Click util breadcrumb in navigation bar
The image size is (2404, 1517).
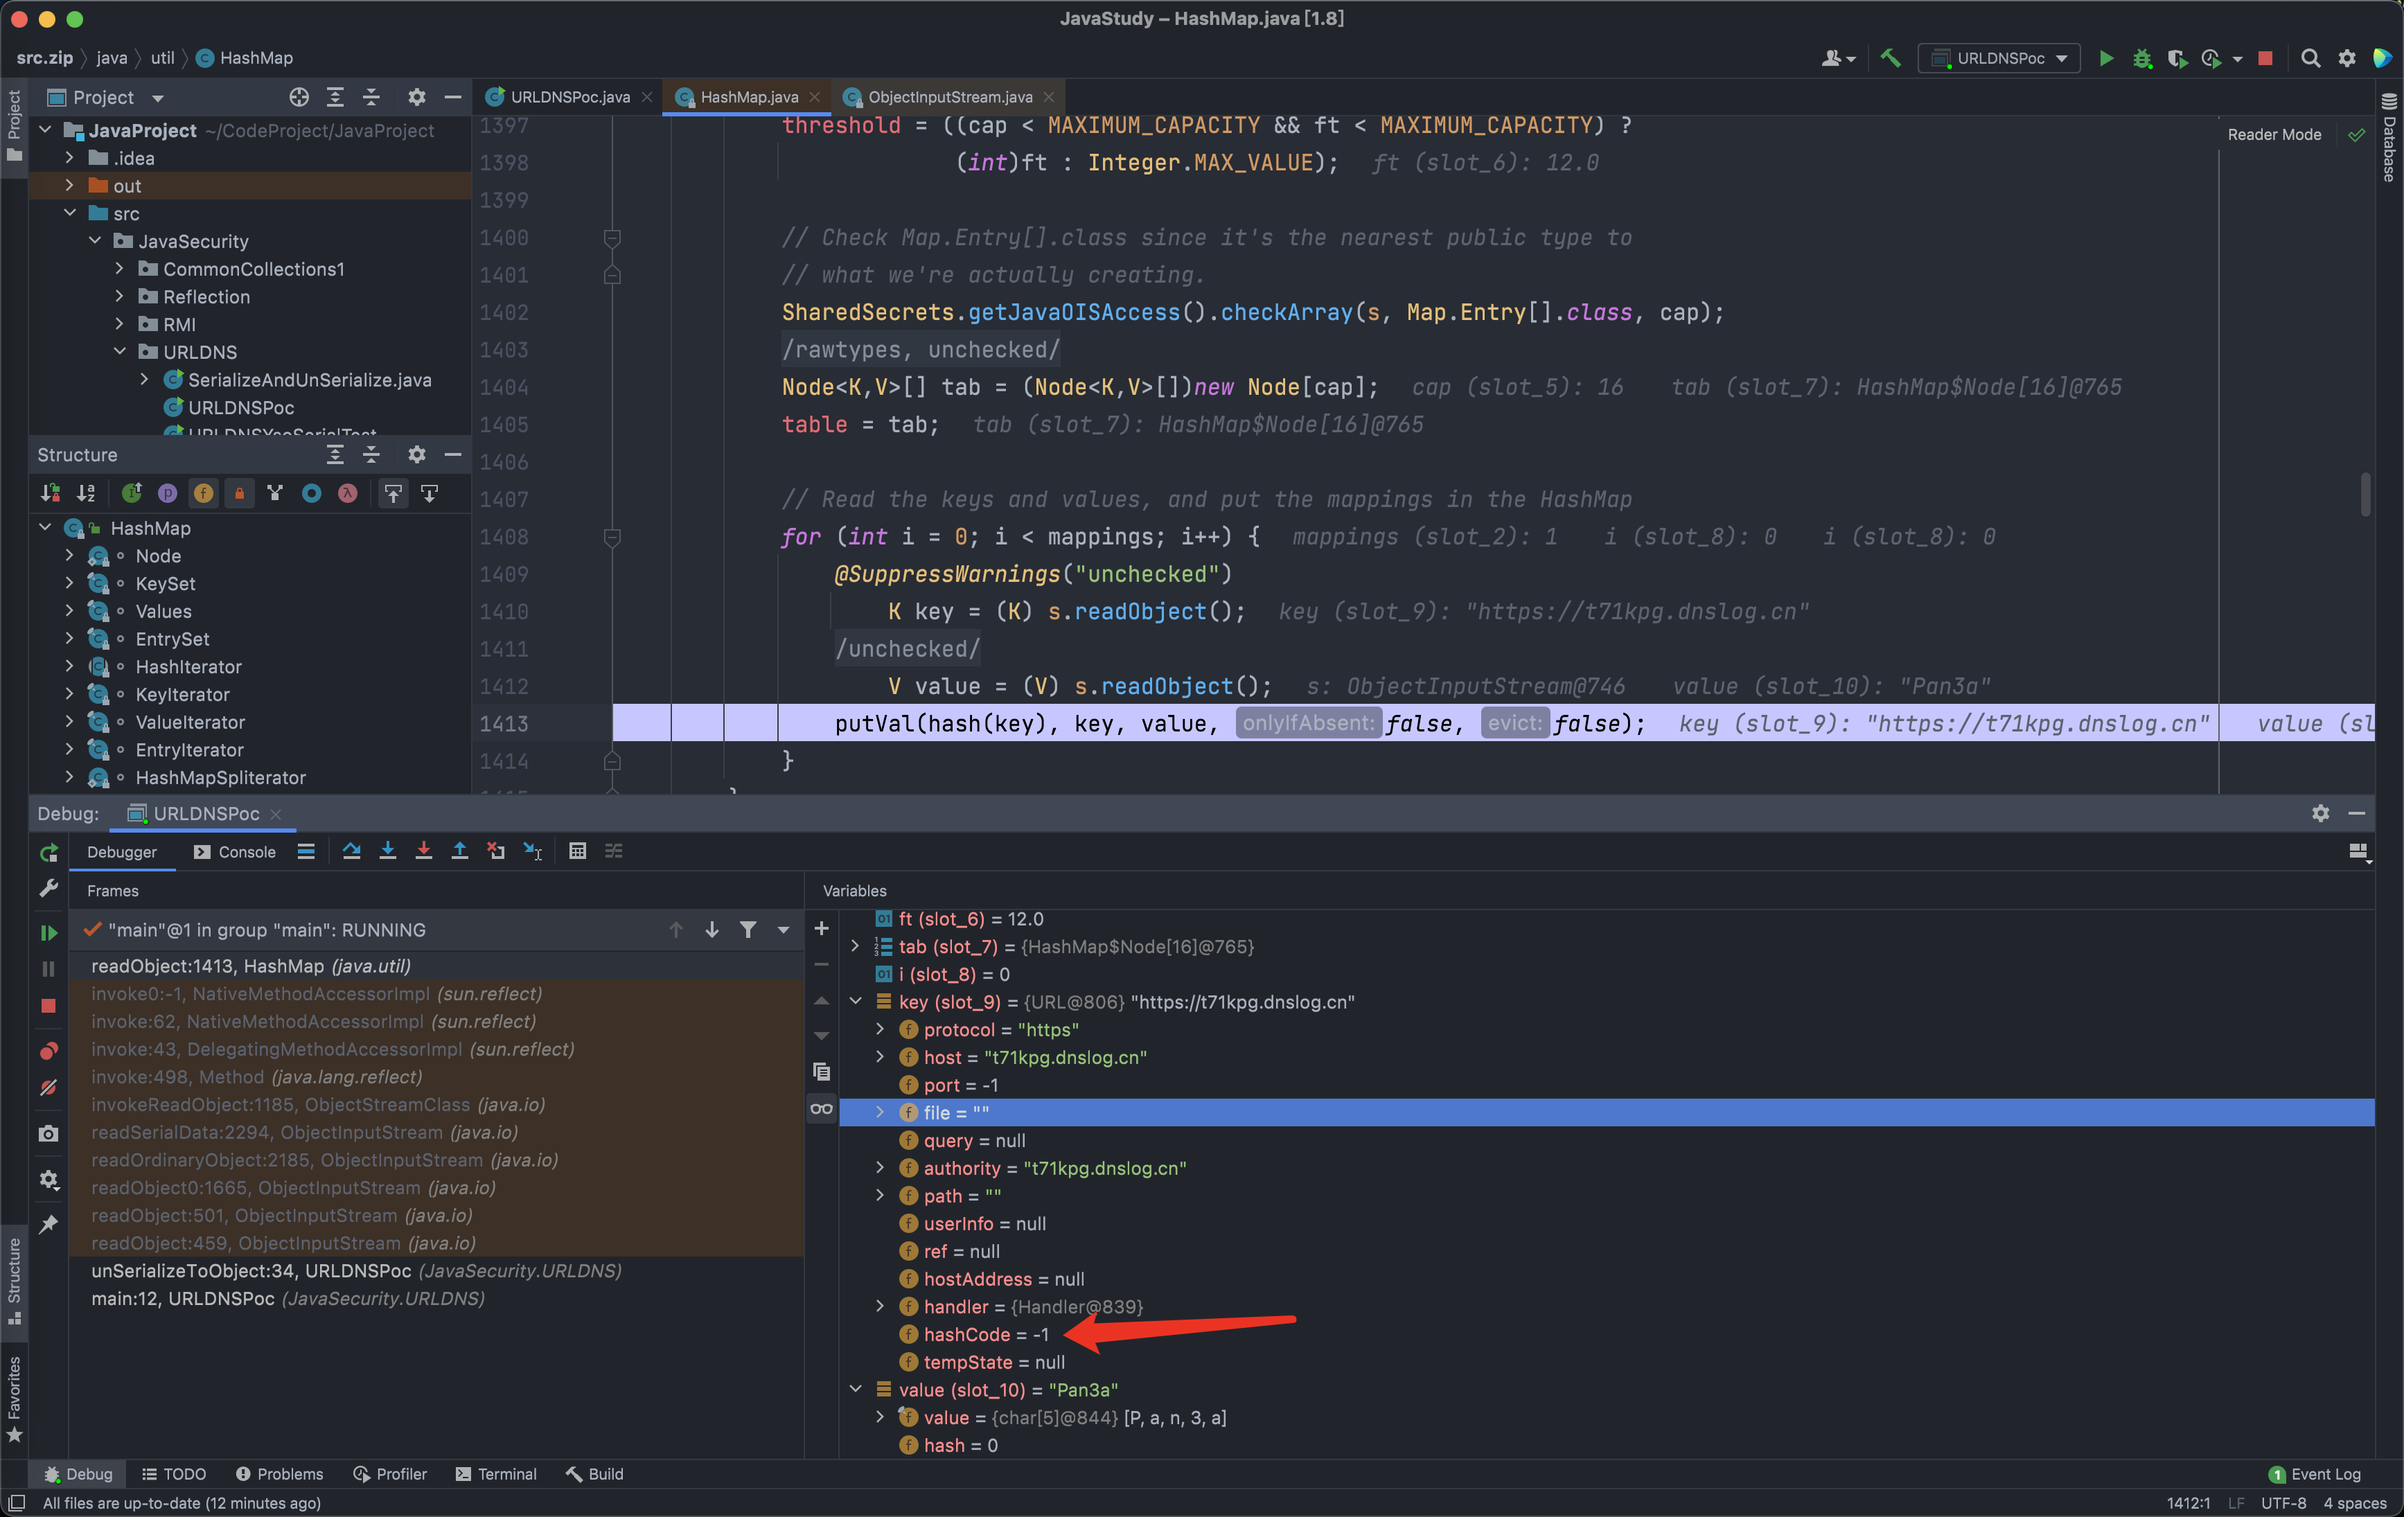coord(163,58)
